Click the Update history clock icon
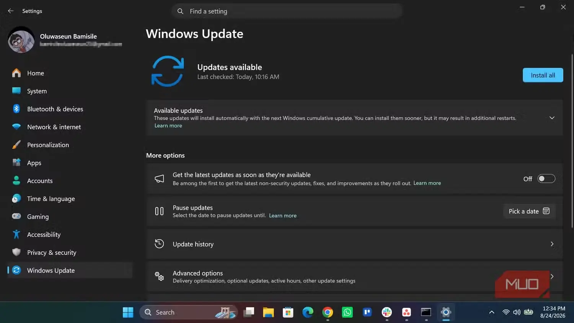Screen dimensions: 574x323 (159, 244)
